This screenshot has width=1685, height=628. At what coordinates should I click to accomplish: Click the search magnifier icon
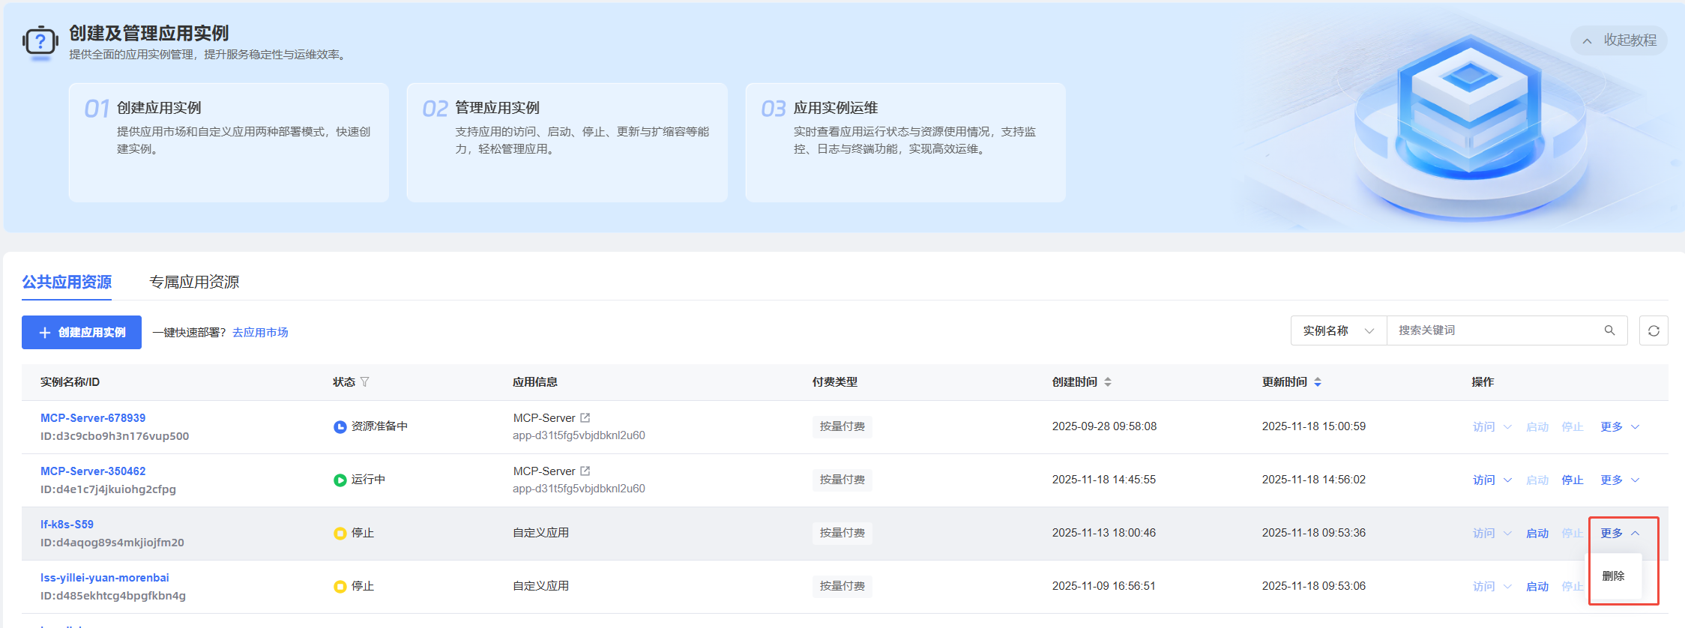1609,330
